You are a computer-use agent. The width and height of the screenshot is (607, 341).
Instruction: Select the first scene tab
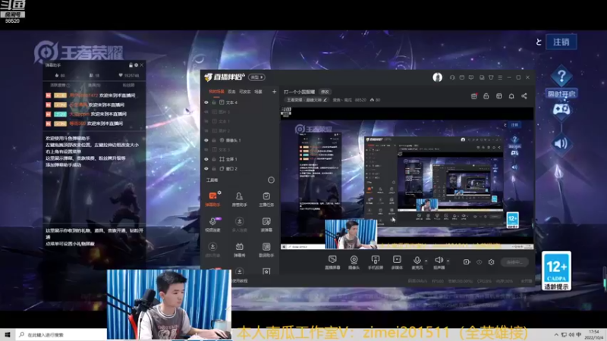click(x=216, y=92)
